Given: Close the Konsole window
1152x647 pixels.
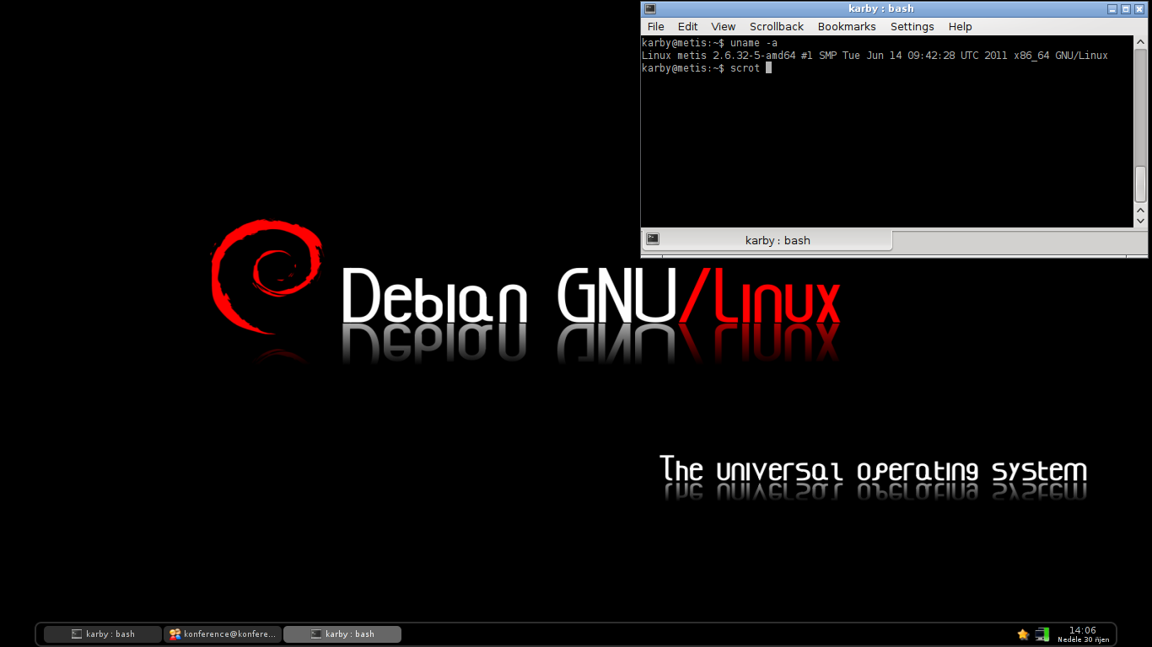Looking at the screenshot, I should [1139, 8].
